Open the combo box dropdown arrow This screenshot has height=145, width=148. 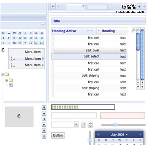(x=76, y=125)
